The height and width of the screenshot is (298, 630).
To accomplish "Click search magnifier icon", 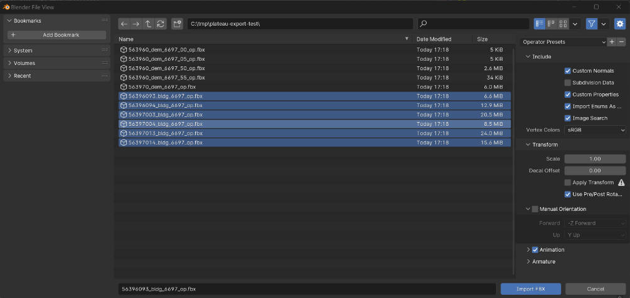I will (423, 24).
